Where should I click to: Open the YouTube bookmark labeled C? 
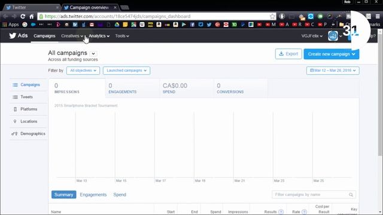tap(309, 24)
